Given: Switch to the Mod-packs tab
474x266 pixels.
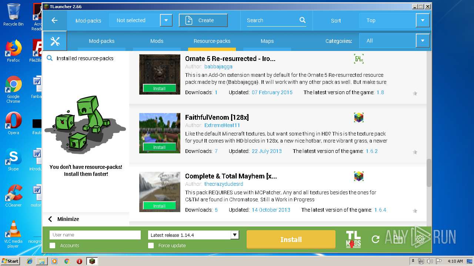Looking at the screenshot, I should [x=101, y=41].
